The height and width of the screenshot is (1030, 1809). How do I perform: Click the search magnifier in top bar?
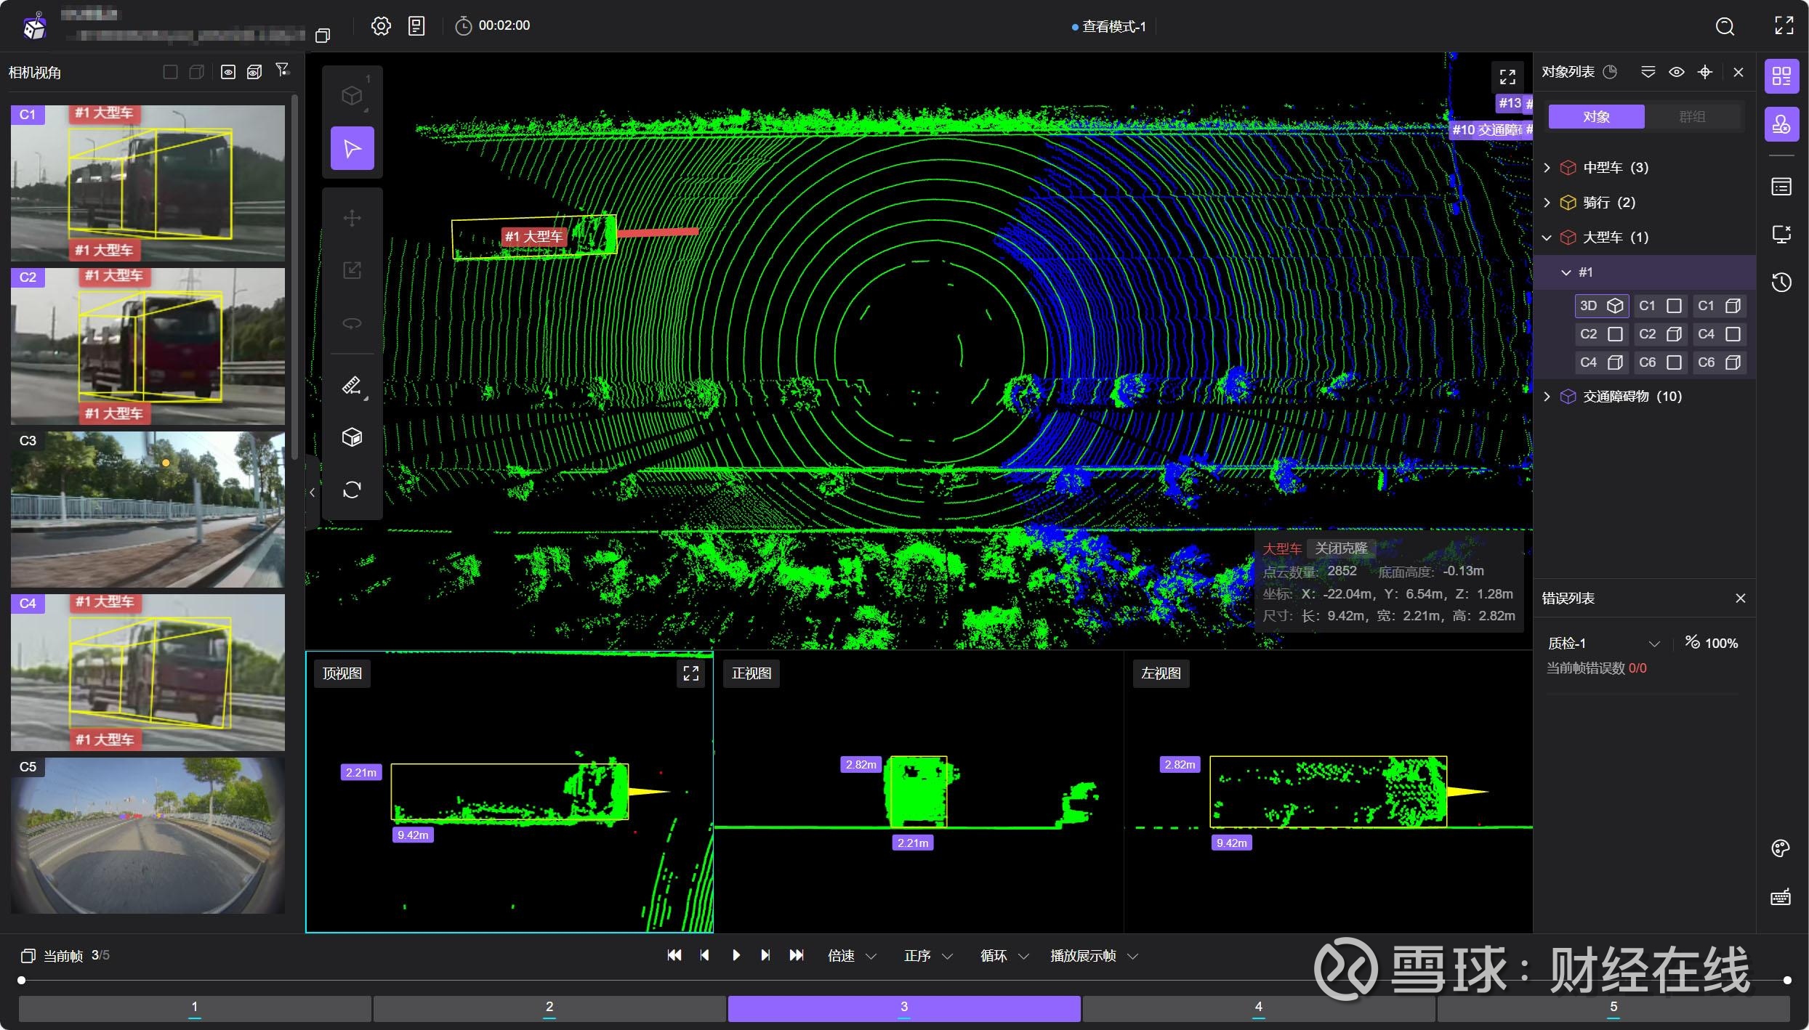click(x=1725, y=26)
